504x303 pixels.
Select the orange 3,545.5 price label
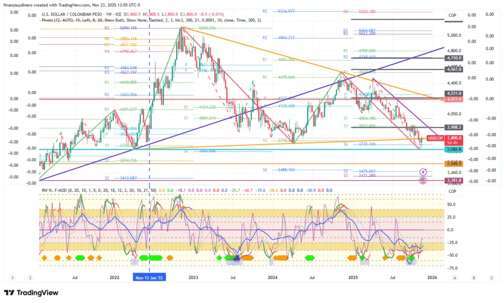453,163
